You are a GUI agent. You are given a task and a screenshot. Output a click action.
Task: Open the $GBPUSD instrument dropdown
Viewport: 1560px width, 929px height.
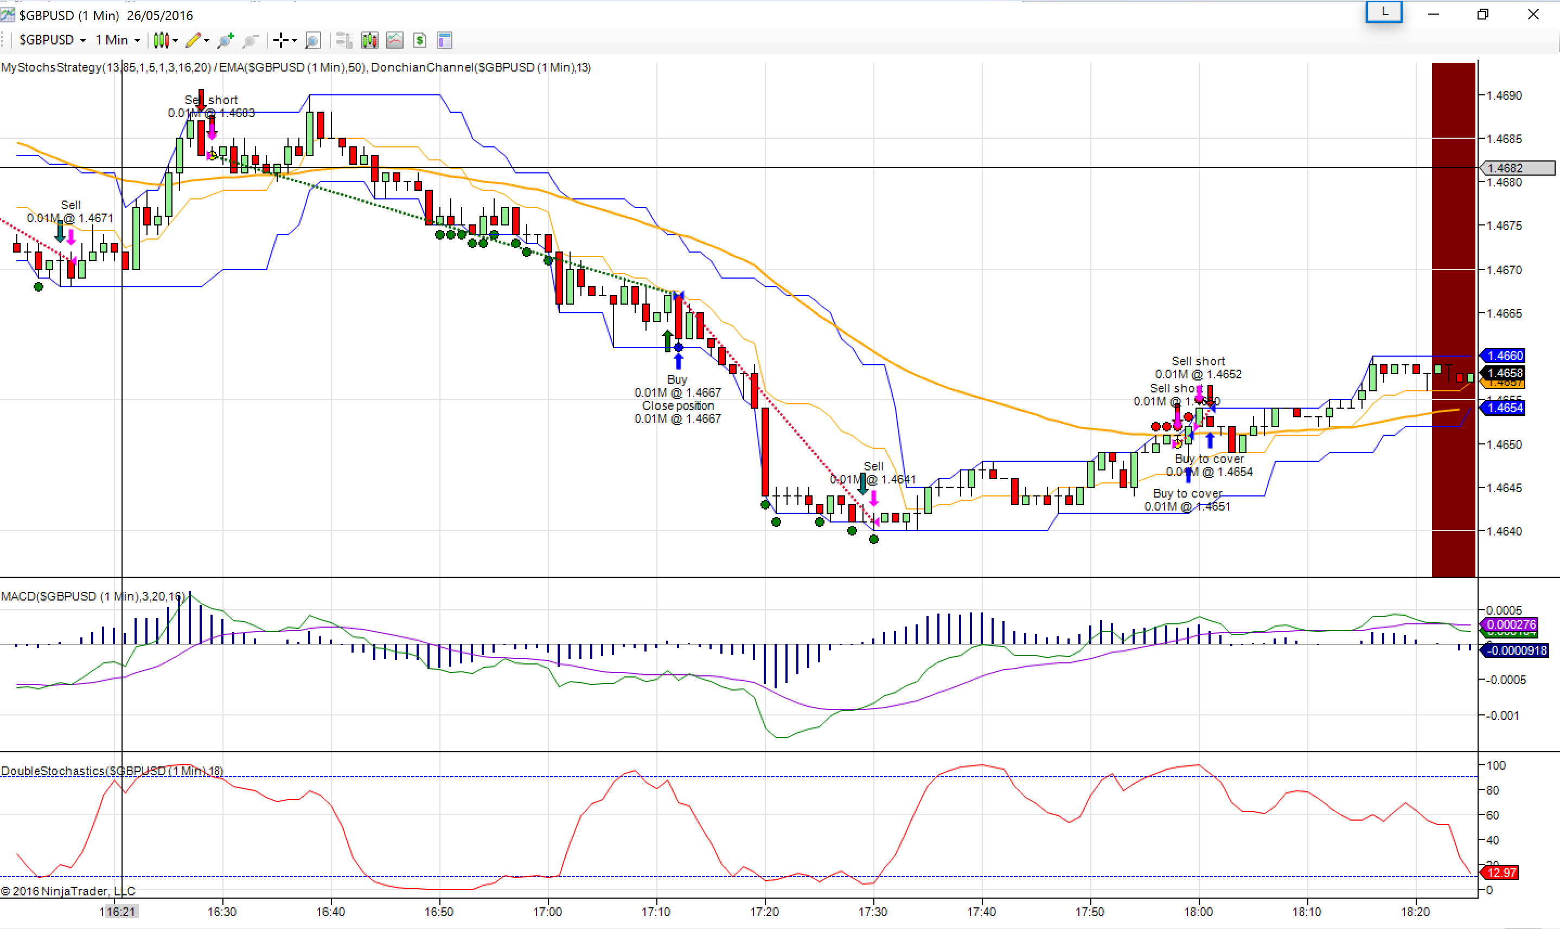tap(52, 40)
